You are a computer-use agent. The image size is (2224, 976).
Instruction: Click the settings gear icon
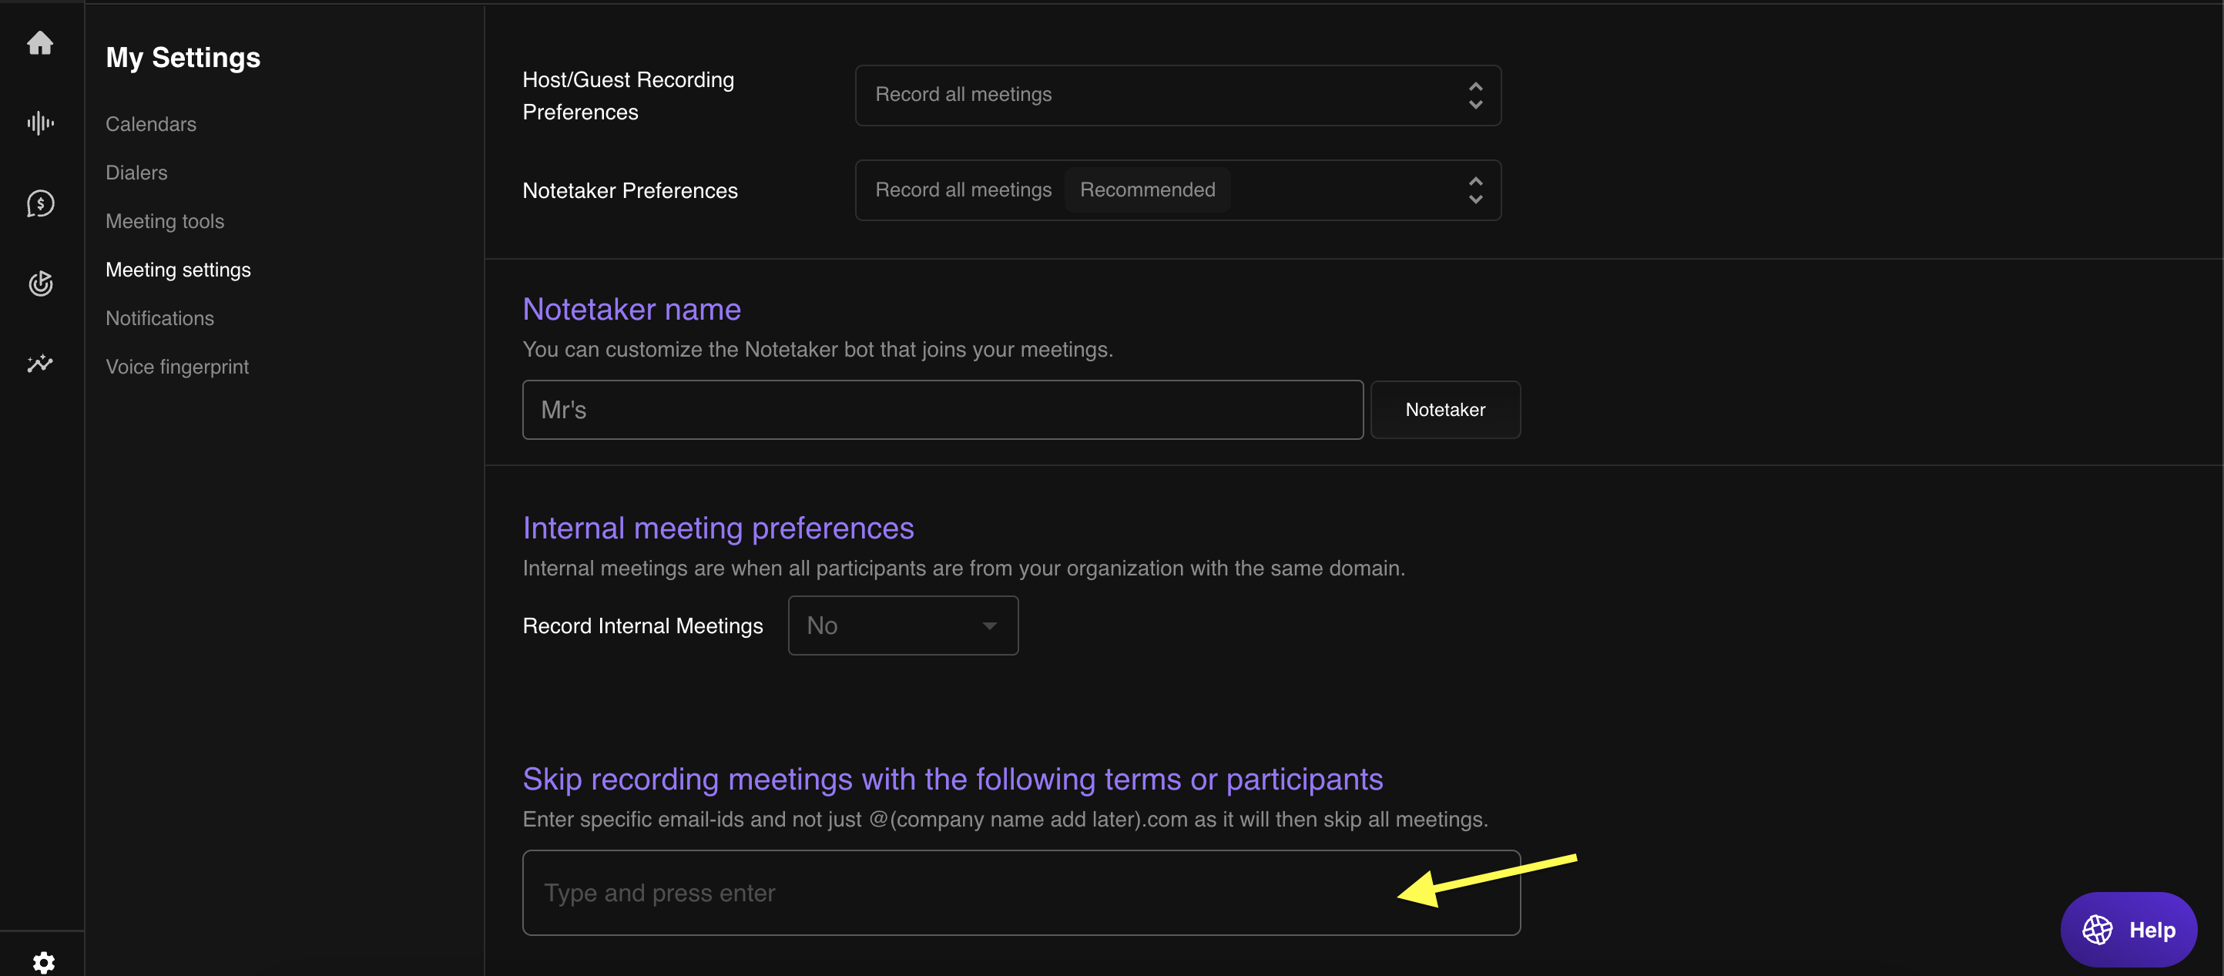(x=43, y=961)
